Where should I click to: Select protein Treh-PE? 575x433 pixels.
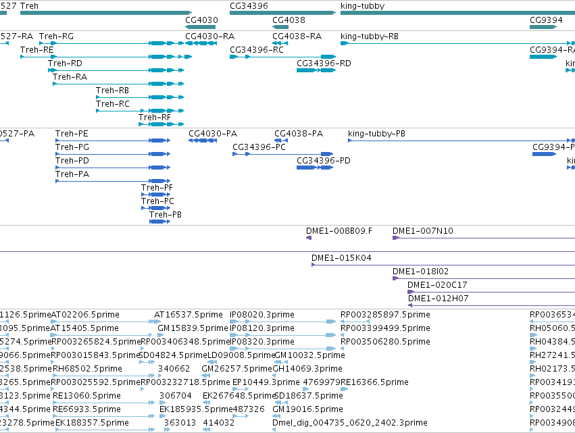(113, 141)
